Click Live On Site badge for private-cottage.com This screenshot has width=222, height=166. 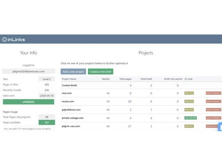[x=190, y=118]
